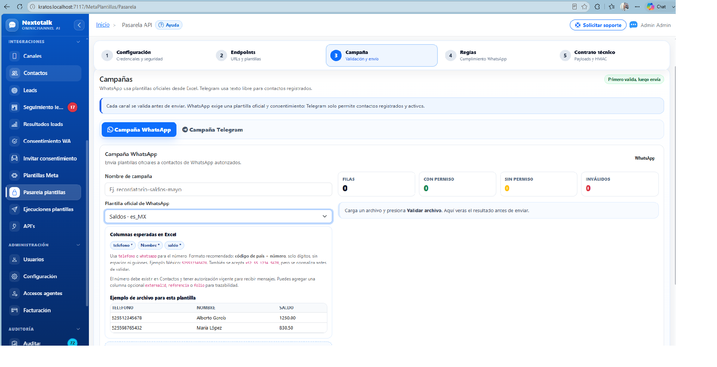The image size is (717, 367).
Task: Click the sidebar vertical scrollbar
Action: (x=87, y=223)
